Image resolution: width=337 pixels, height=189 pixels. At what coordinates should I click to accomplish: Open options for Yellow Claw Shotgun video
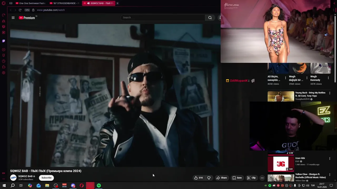pyautogui.click(x=330, y=175)
